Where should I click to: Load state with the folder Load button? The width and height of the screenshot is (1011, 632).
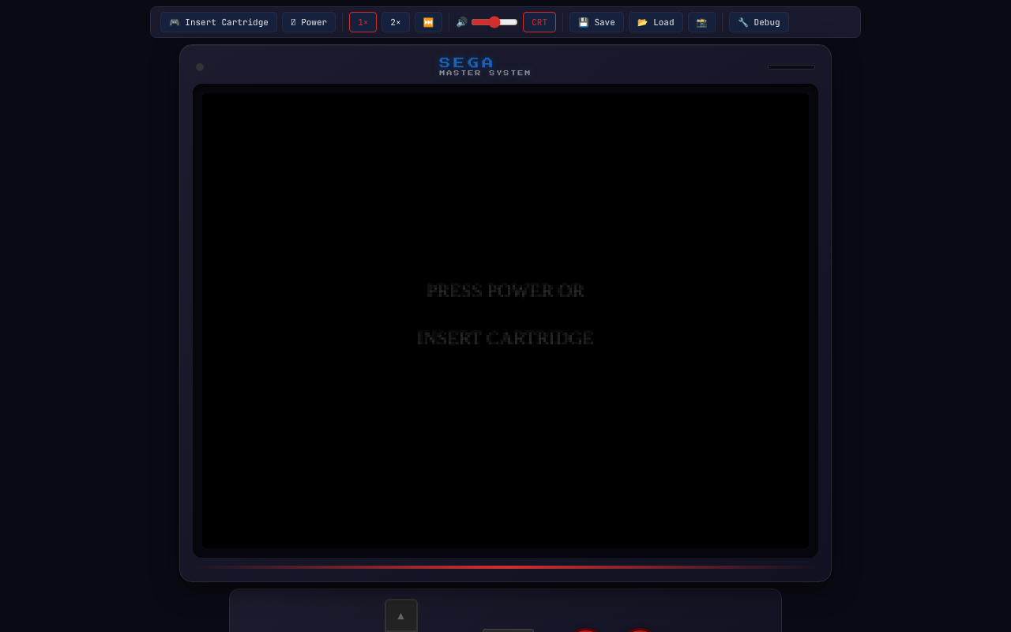656,22
